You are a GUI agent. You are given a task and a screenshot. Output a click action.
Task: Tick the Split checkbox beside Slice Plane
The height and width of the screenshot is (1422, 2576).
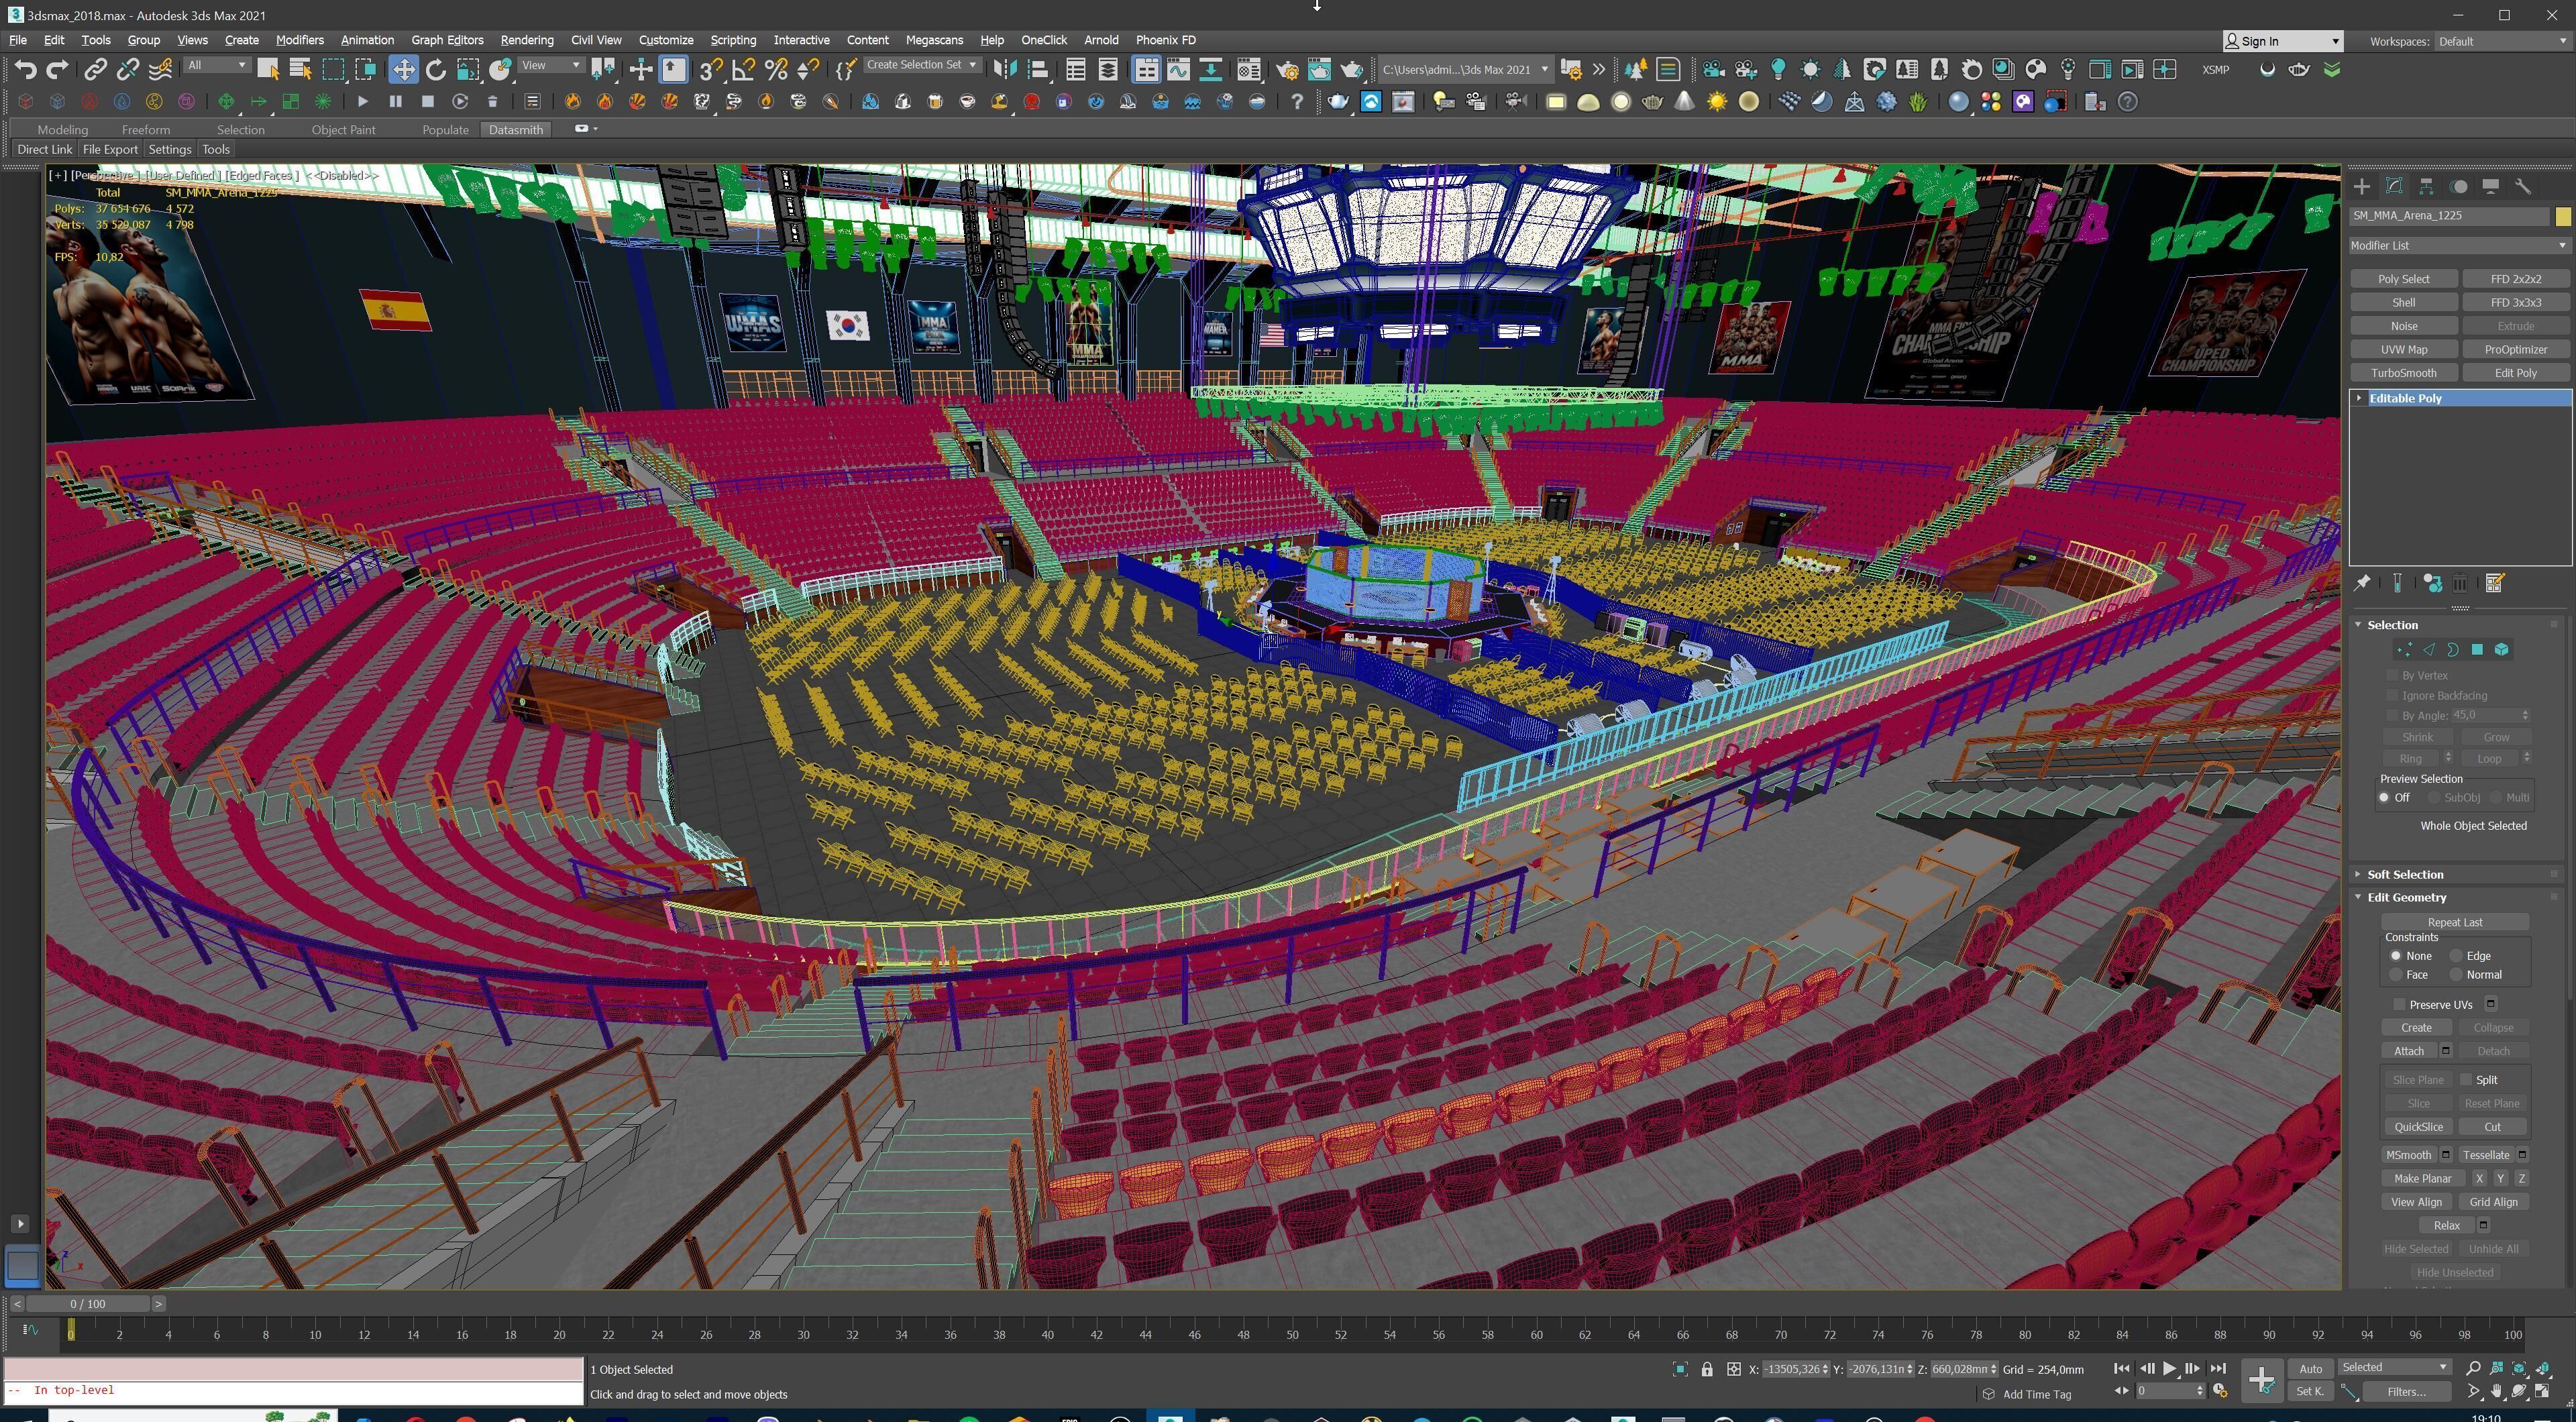click(x=2466, y=1079)
